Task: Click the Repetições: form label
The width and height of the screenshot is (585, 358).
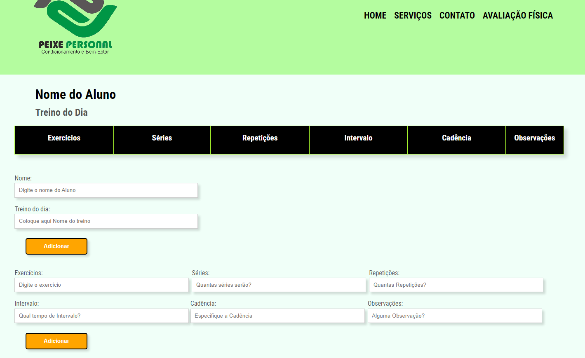Action: (384, 273)
